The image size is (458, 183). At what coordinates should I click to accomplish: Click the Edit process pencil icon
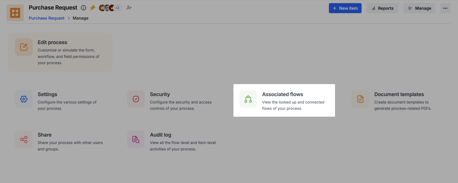click(x=24, y=47)
